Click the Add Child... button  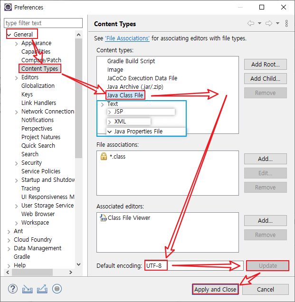pos(266,78)
